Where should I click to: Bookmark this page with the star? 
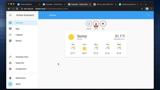(x=142, y=9)
